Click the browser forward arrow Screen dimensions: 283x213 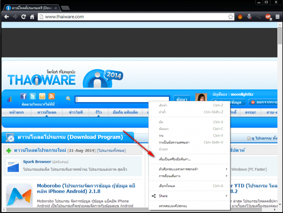click(x=15, y=17)
